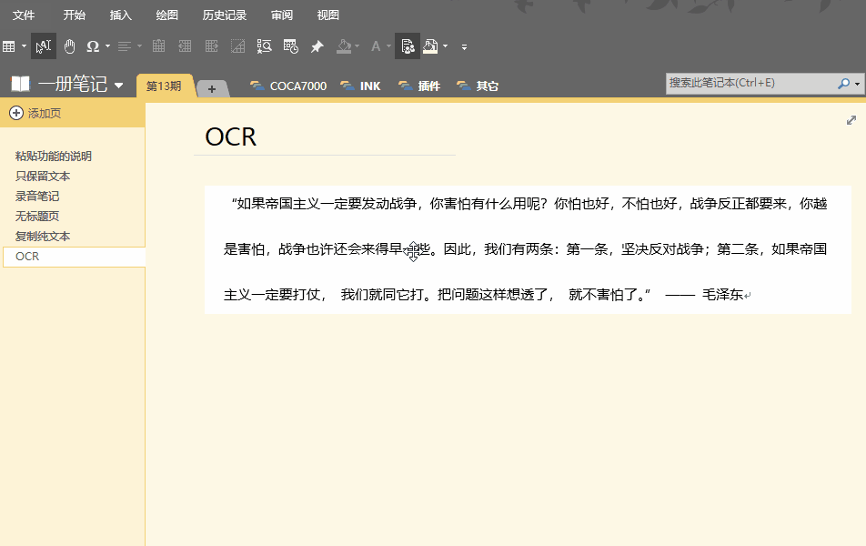Open the search scope dropdown arrow

(x=858, y=84)
